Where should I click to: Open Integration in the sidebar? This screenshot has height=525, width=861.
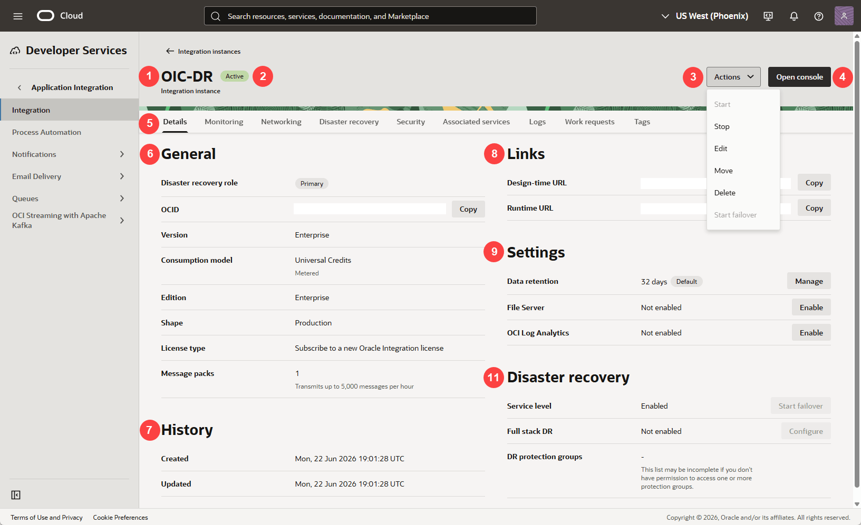70,110
